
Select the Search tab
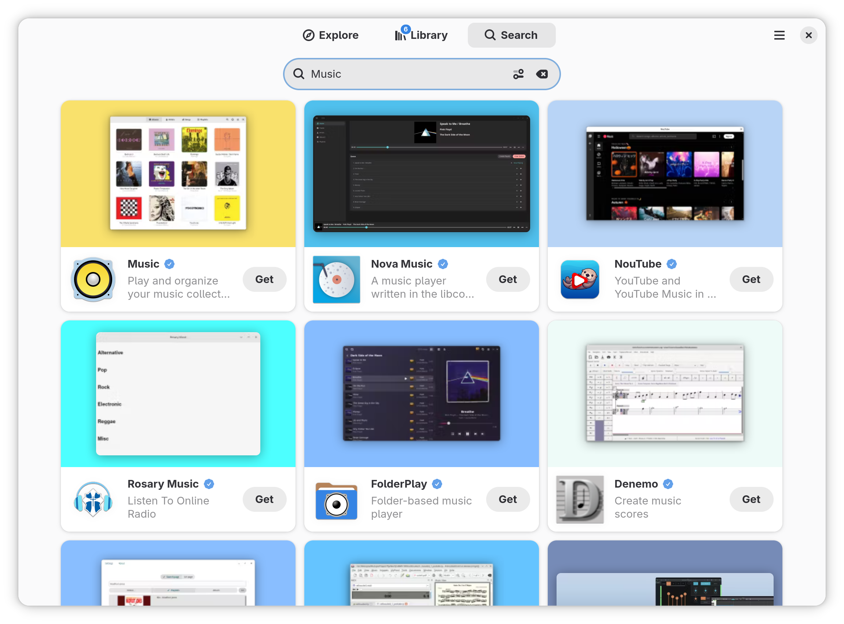point(511,35)
